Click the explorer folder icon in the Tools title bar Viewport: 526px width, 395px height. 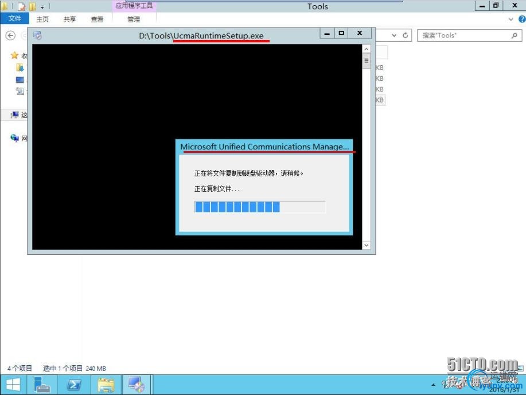click(x=5, y=6)
